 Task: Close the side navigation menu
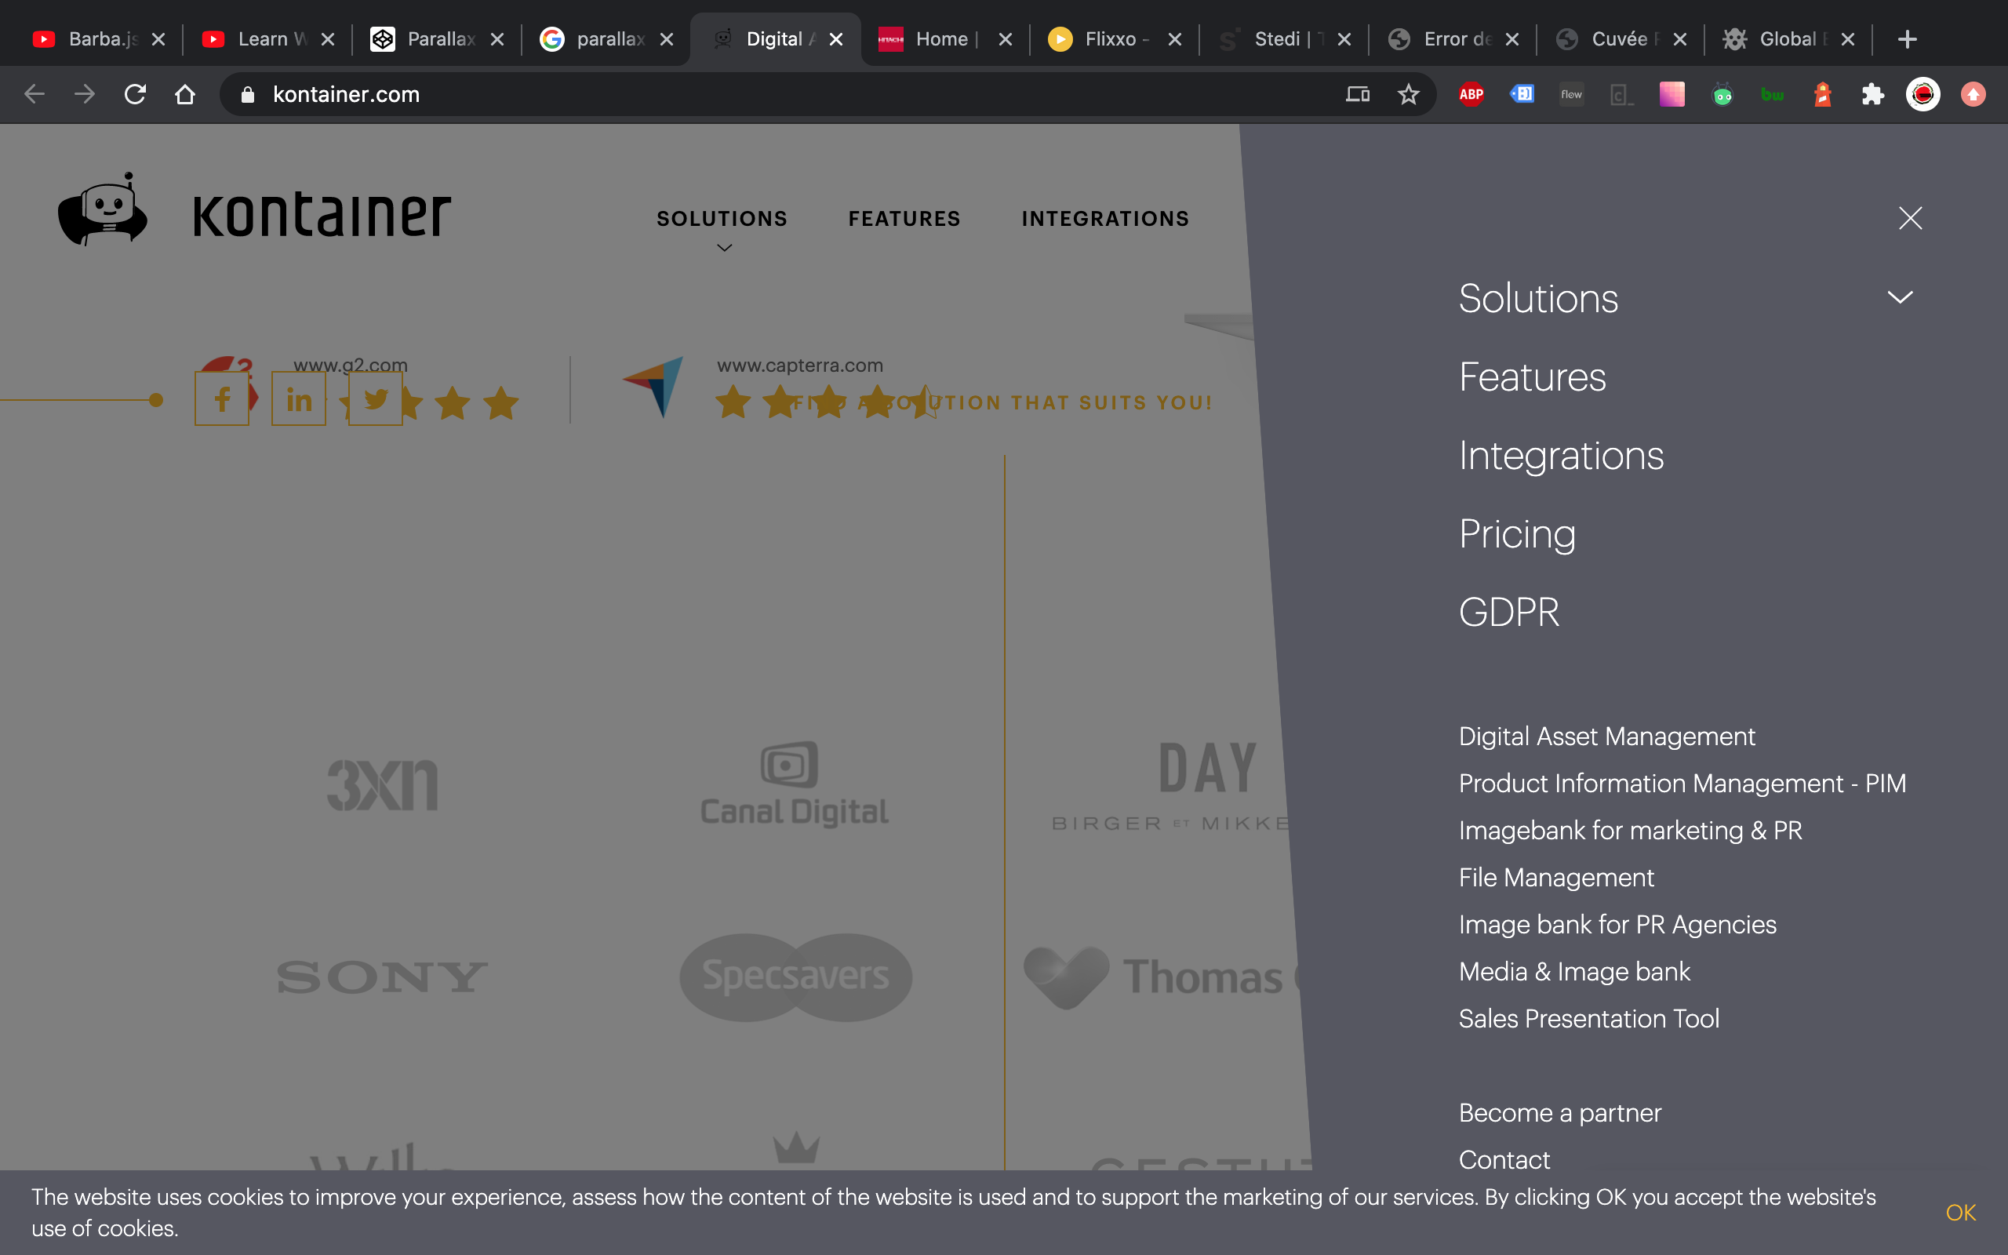click(1910, 218)
